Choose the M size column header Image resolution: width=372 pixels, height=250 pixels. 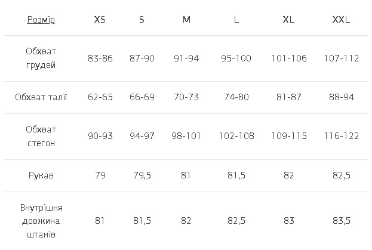(186, 20)
